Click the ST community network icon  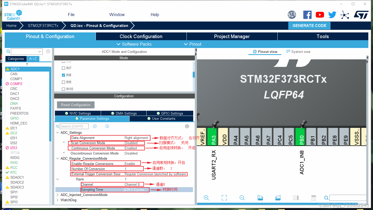click(345, 15)
